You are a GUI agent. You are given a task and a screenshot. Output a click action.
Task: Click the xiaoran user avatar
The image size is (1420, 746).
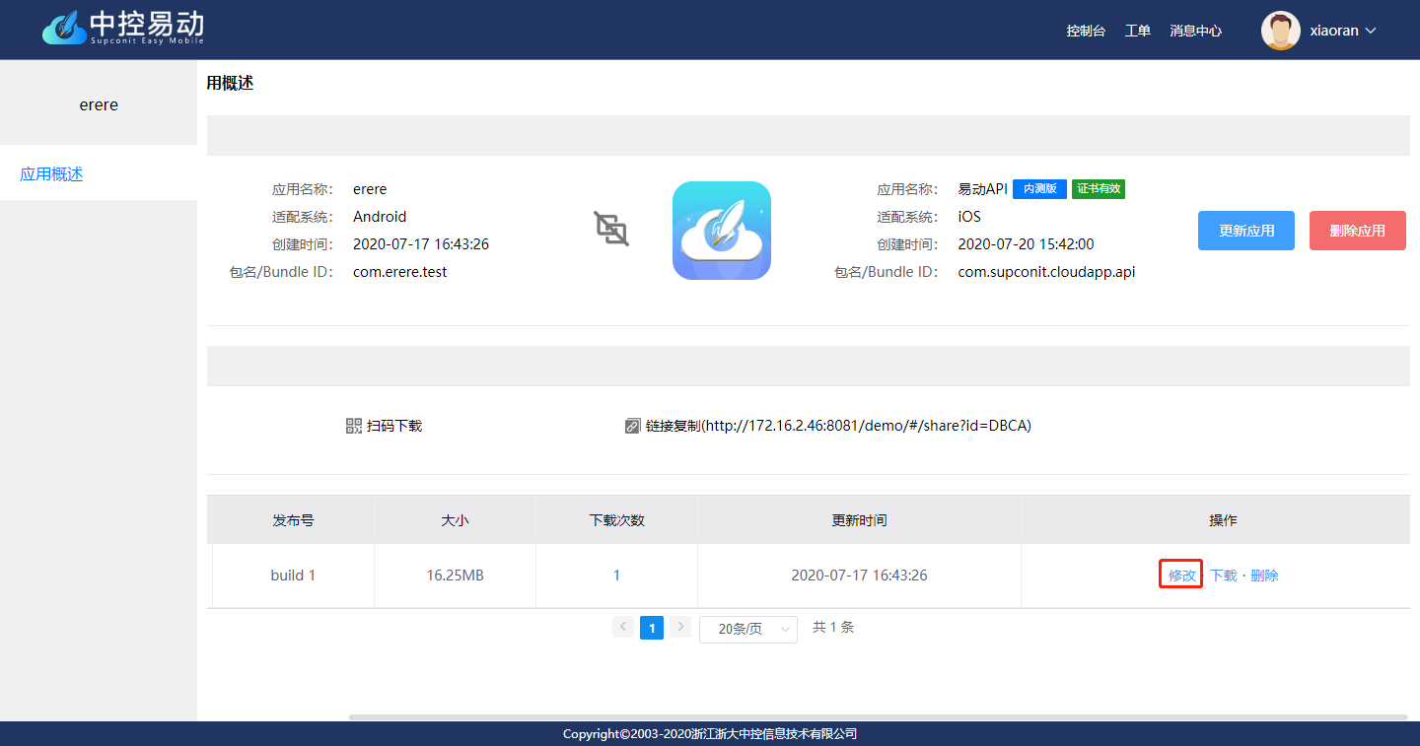(1280, 31)
